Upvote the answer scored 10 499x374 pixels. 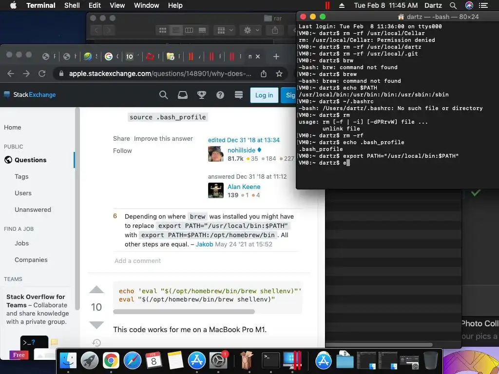pos(96,290)
